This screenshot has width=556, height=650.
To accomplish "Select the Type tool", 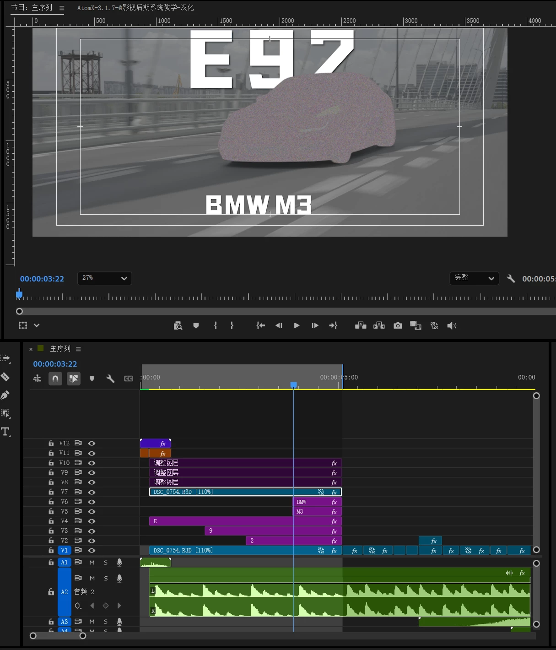I will point(5,432).
